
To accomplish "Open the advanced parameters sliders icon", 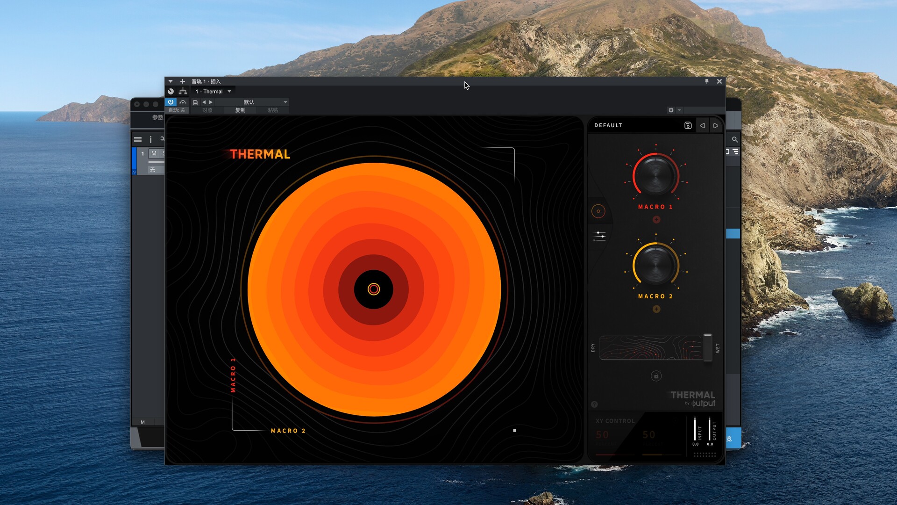I will coord(599,236).
